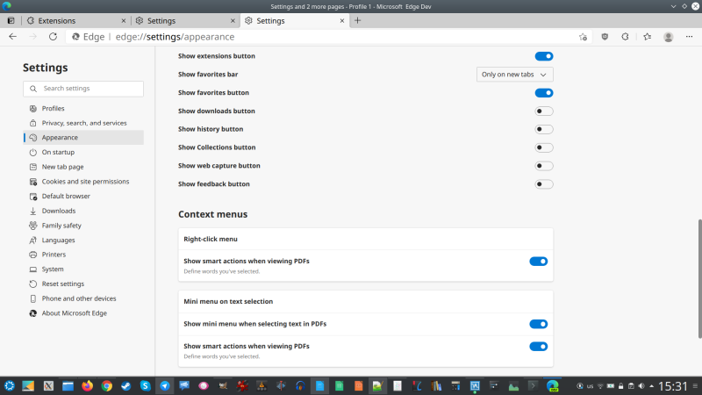Go to Downloads settings
This screenshot has height=395, width=702.
click(83, 211)
